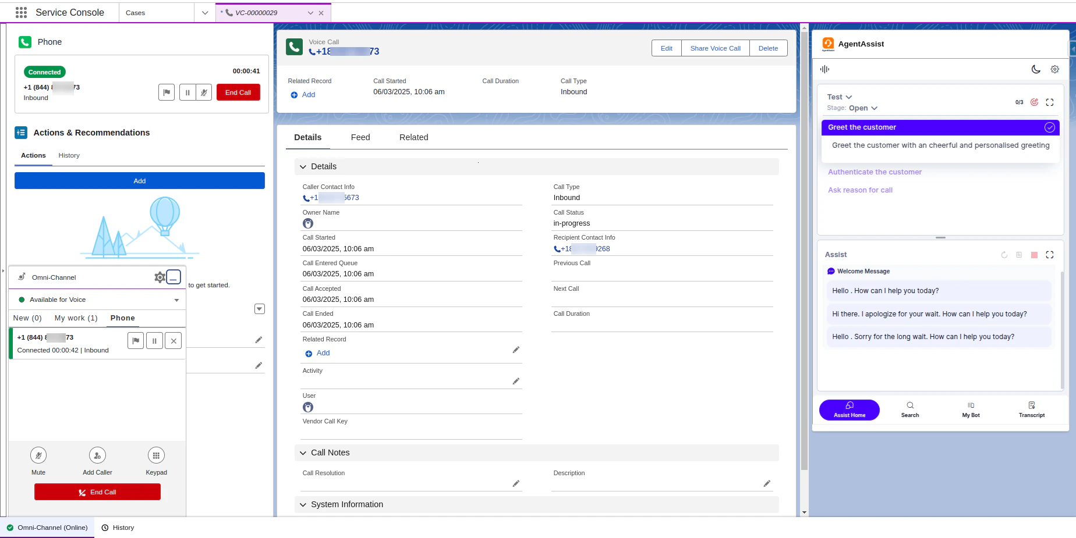Open the Authenticate the customer link
1076x538 pixels.
pyautogui.click(x=875, y=172)
